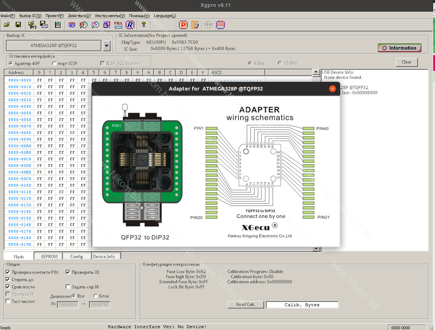Viewport: 435px width, 330px height.
Task: Switch to the Config tab
Action: [x=77, y=256]
